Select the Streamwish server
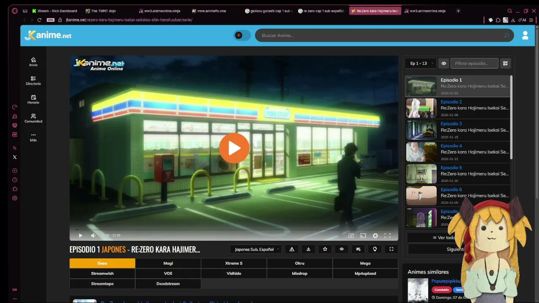539x303 pixels. [102, 274]
